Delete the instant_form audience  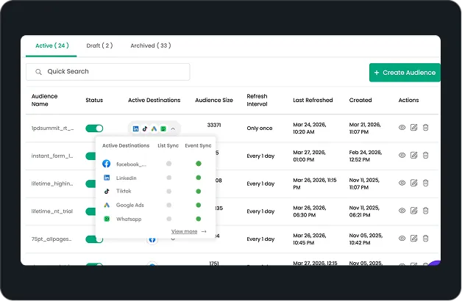point(425,155)
